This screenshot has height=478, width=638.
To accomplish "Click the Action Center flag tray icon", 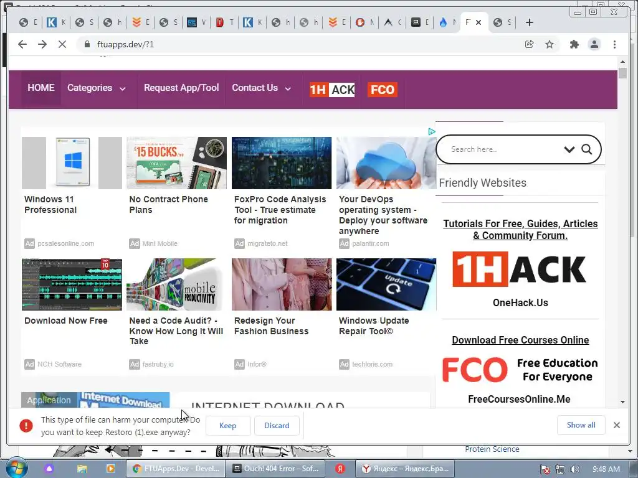I will click(545, 469).
